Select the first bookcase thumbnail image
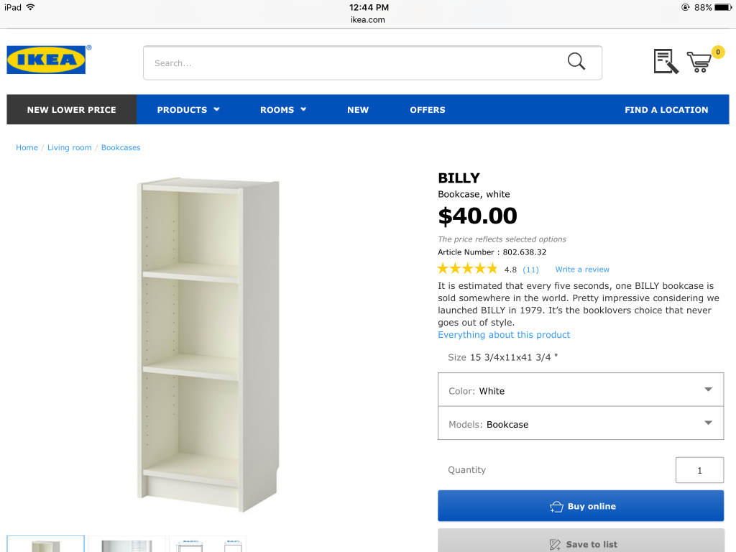 [45, 543]
